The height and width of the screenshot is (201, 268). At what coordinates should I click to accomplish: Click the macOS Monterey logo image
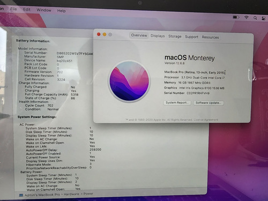130,81
